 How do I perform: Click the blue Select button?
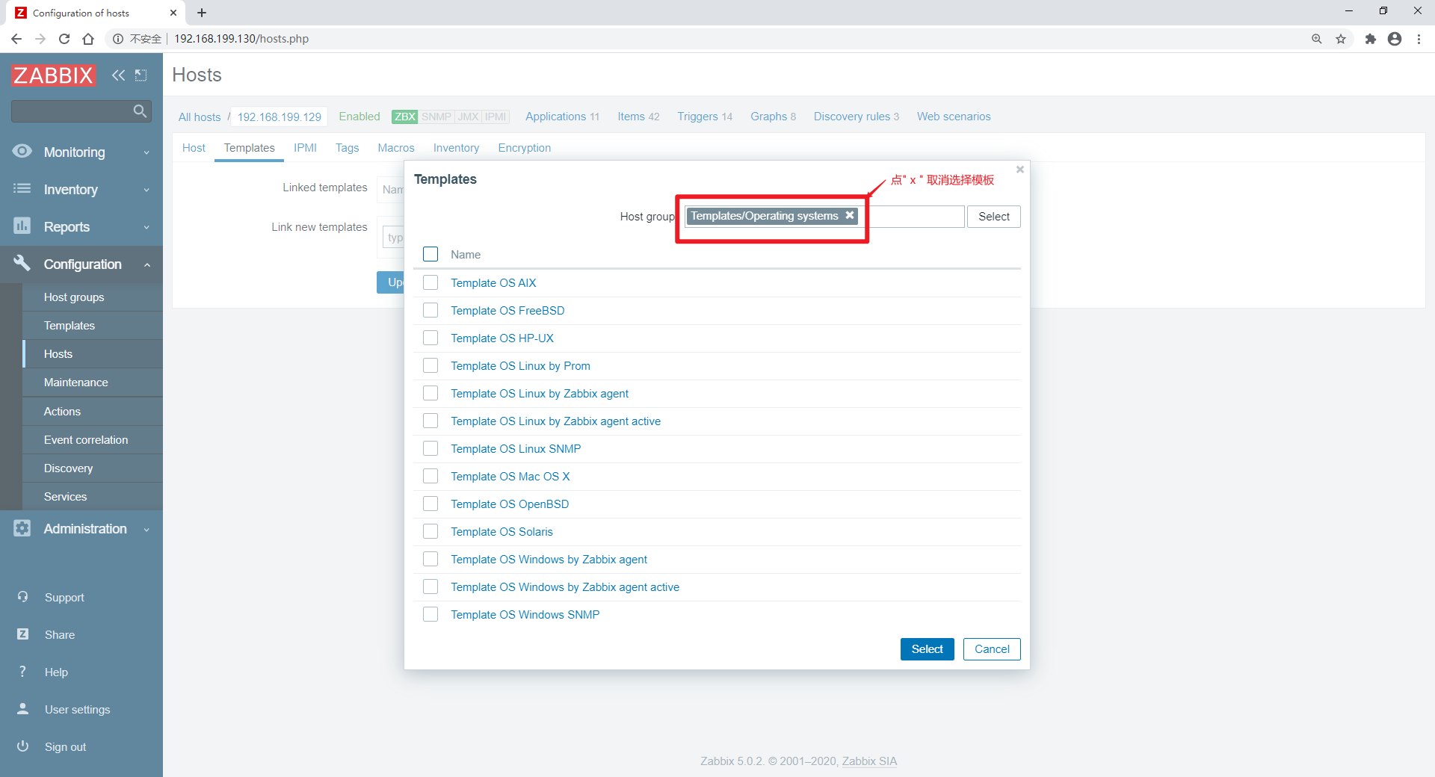[x=927, y=649]
